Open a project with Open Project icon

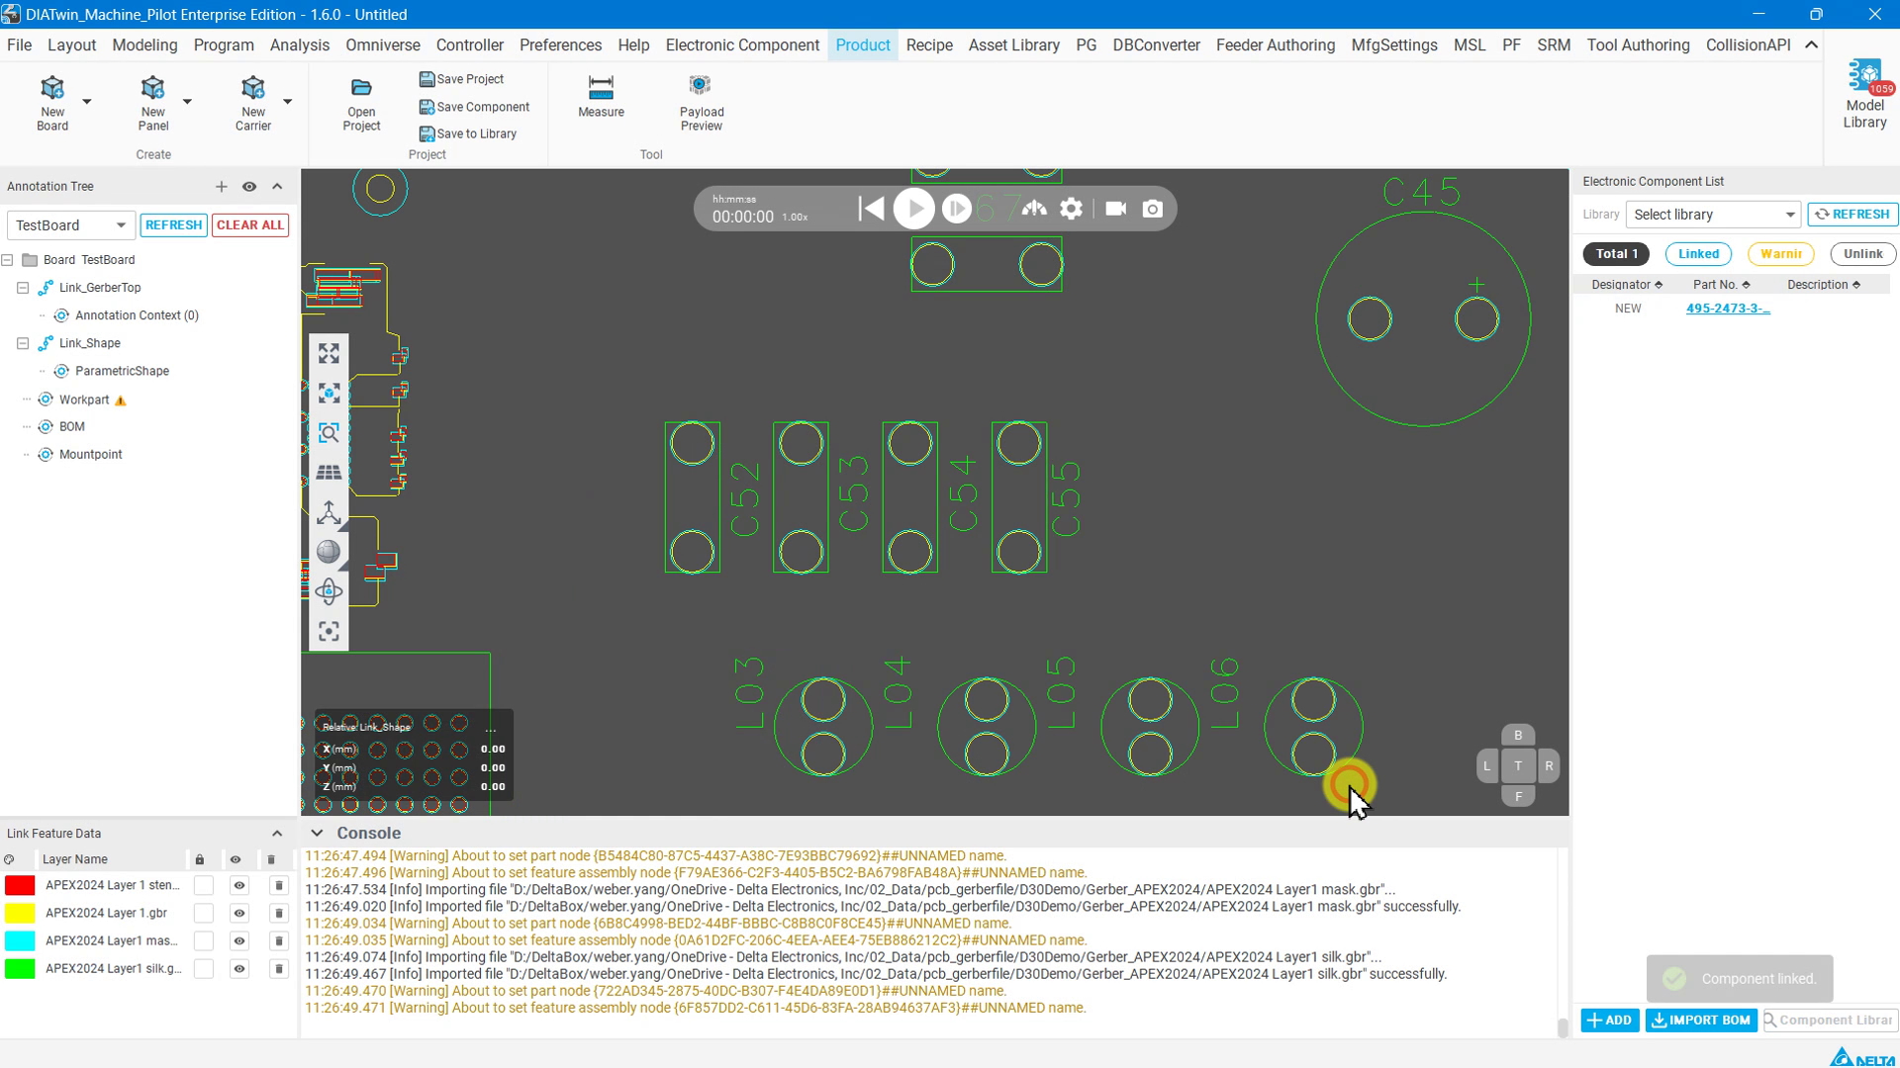[x=361, y=103]
